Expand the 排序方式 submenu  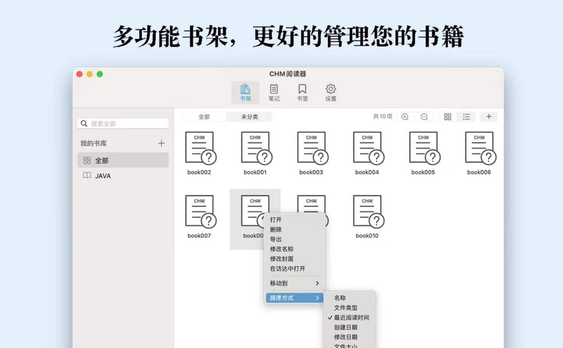pyautogui.click(x=294, y=298)
